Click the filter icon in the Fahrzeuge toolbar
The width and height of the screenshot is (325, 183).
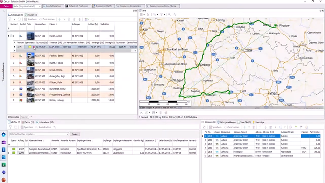tap(10, 19)
